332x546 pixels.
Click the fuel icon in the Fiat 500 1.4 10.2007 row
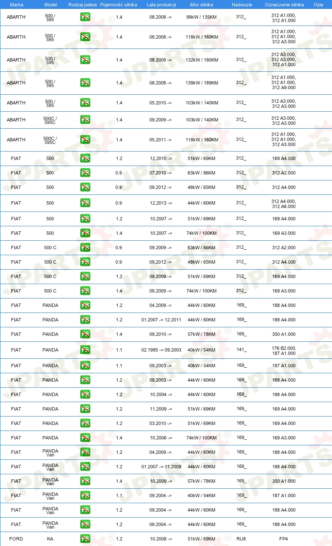[x=85, y=233]
